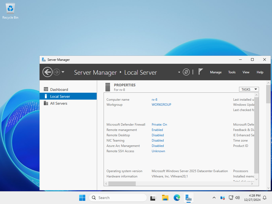Click the Dashboard grid icon
The image size is (272, 204).
coord(46,89)
